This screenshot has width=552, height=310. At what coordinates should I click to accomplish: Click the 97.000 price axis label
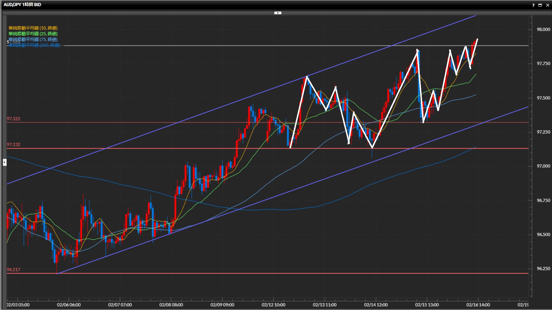click(543, 166)
